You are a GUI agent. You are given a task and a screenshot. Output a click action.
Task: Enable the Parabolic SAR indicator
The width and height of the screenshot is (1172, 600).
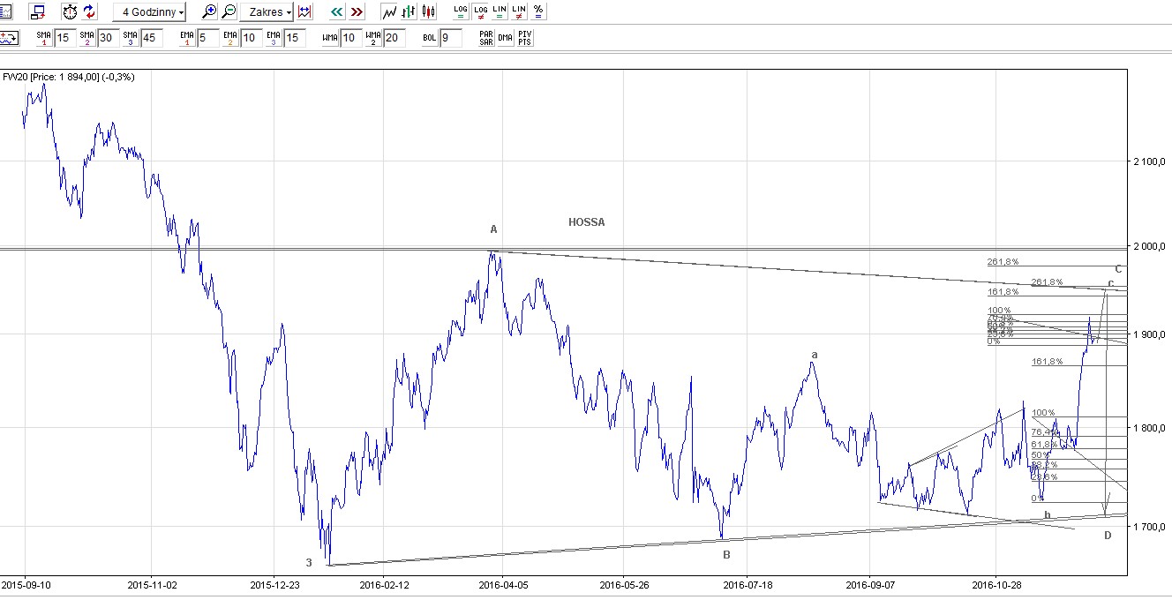pos(485,38)
